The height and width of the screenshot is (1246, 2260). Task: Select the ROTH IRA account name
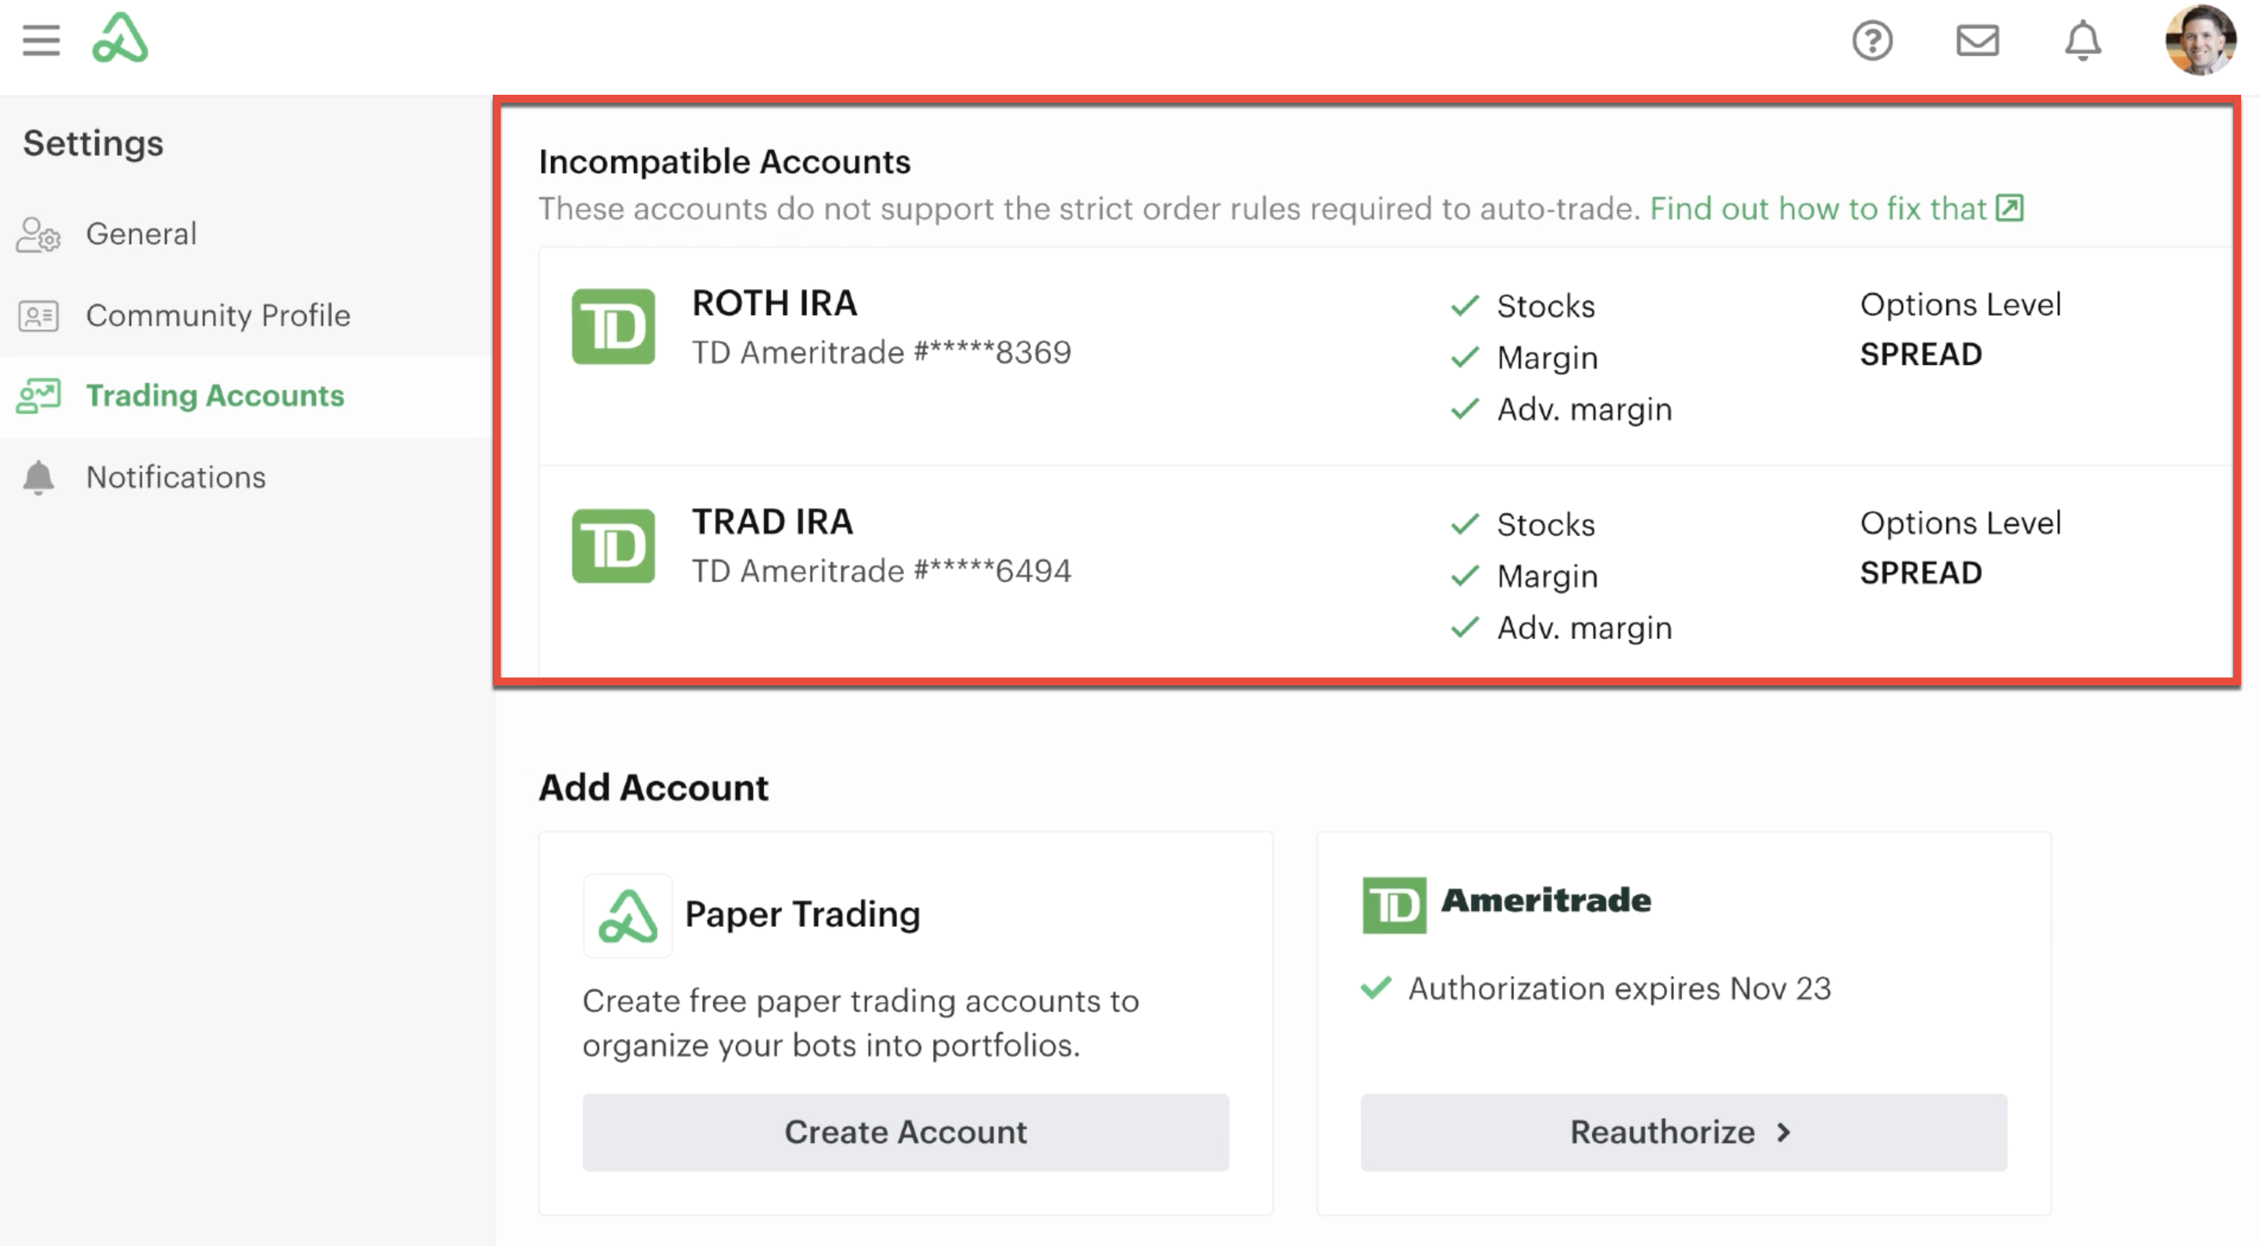click(775, 303)
